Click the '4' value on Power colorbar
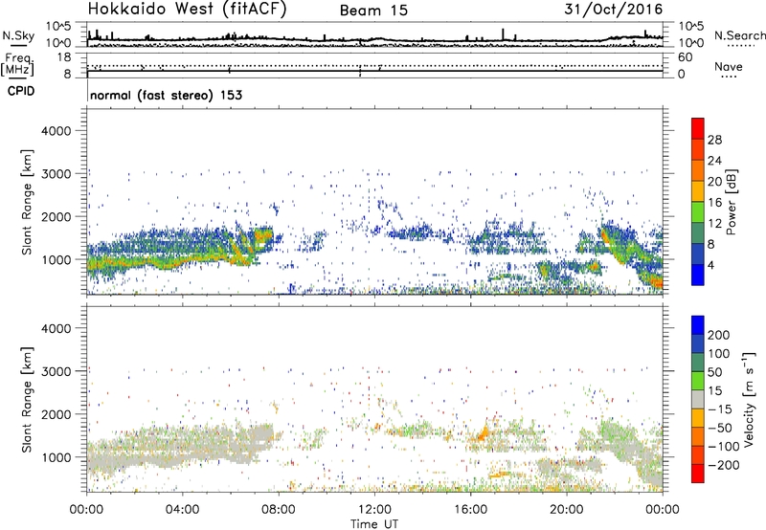Image resolution: width=766 pixels, height=530 pixels. click(710, 265)
